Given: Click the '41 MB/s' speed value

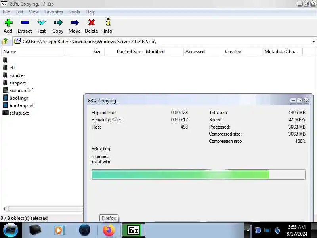Looking at the screenshot, I should (x=297, y=120).
